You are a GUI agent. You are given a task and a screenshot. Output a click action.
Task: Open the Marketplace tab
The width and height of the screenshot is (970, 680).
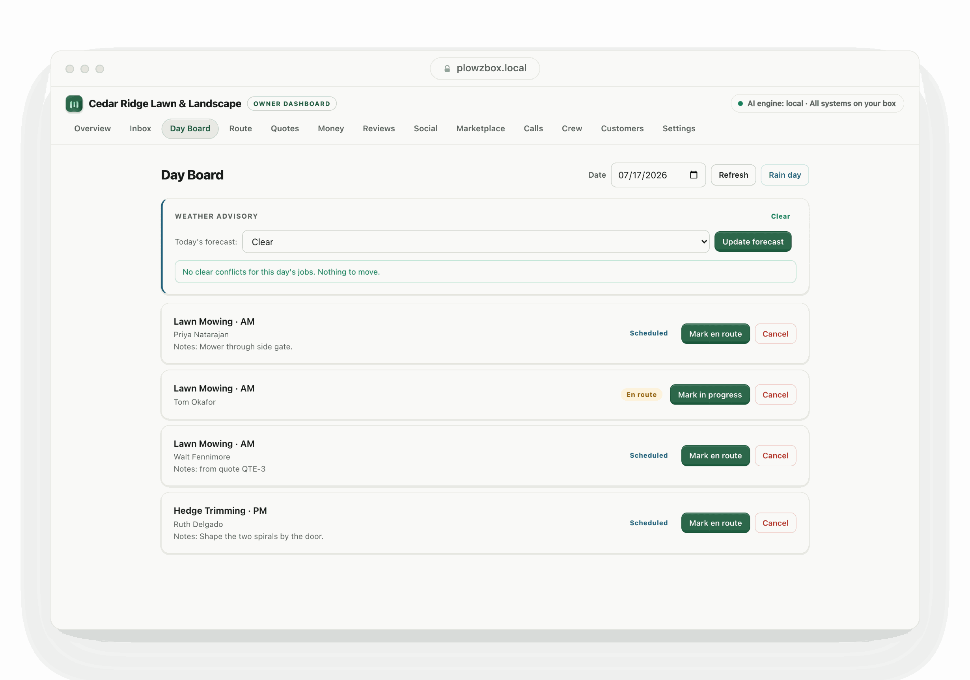tap(480, 128)
